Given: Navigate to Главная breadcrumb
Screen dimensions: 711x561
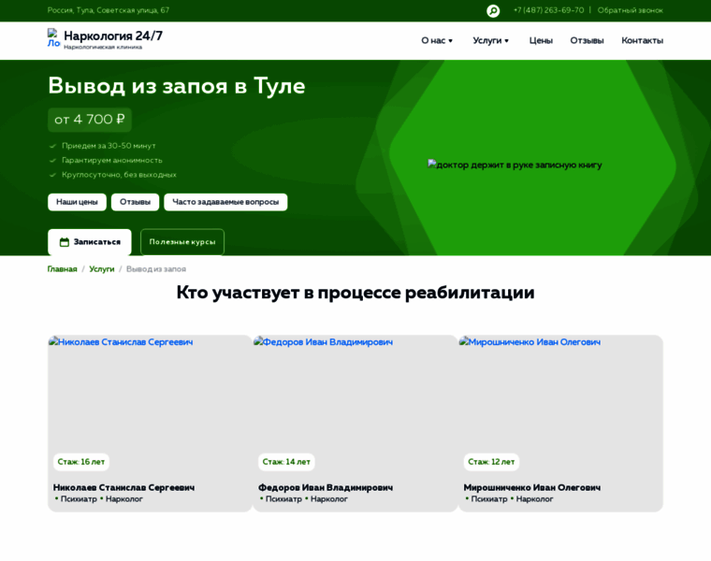Looking at the screenshot, I should pyautogui.click(x=62, y=269).
